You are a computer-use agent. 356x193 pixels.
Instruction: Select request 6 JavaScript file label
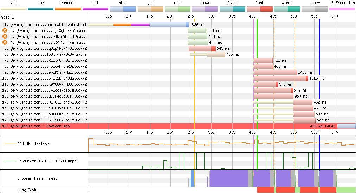coord(45,54)
